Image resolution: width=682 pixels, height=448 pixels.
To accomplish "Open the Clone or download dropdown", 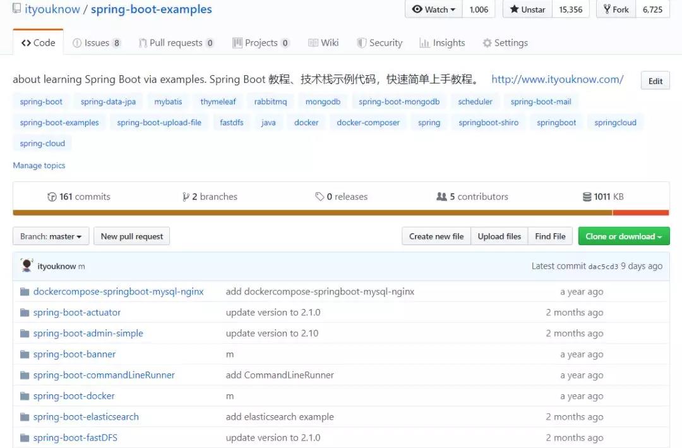I will tap(624, 236).
